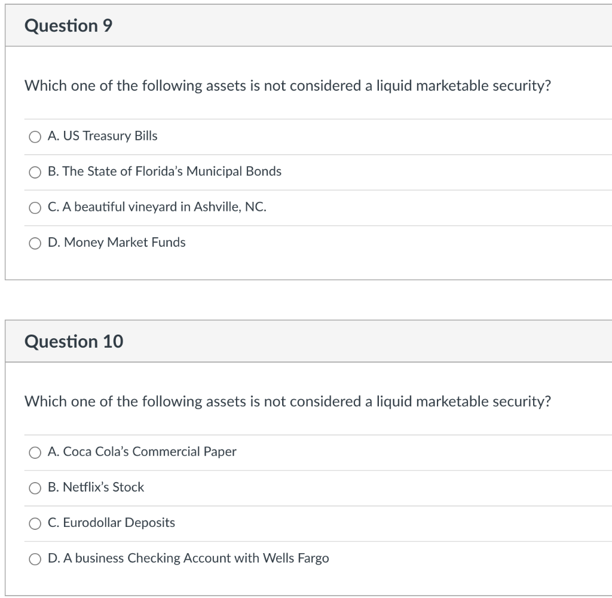Click the vineyard in Ashville answer text
Screen dimensions: 612x598
(x=157, y=207)
